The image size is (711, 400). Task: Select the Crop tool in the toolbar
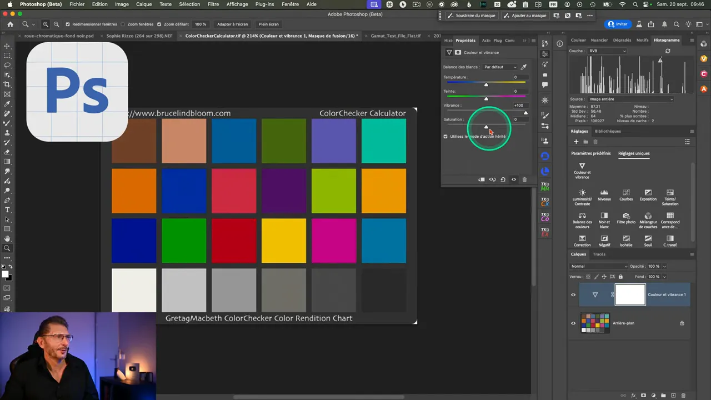7,84
